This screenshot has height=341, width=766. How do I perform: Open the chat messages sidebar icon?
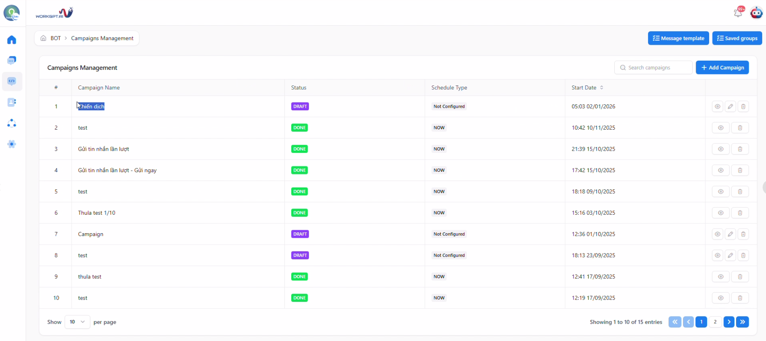[x=12, y=61]
